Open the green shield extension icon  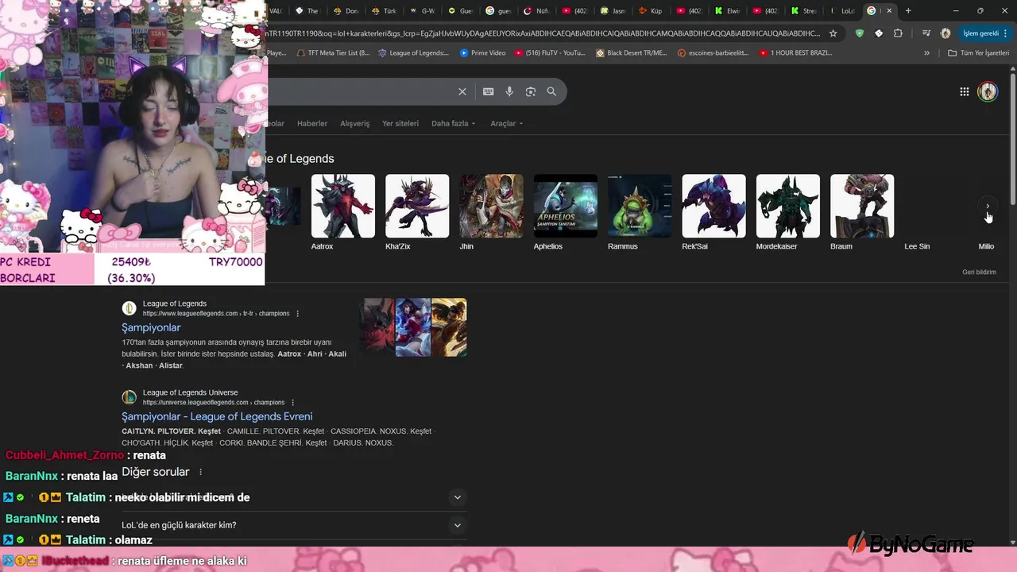(x=860, y=33)
